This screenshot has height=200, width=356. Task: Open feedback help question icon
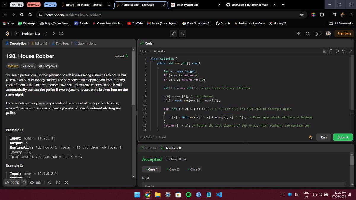coord(66,183)
